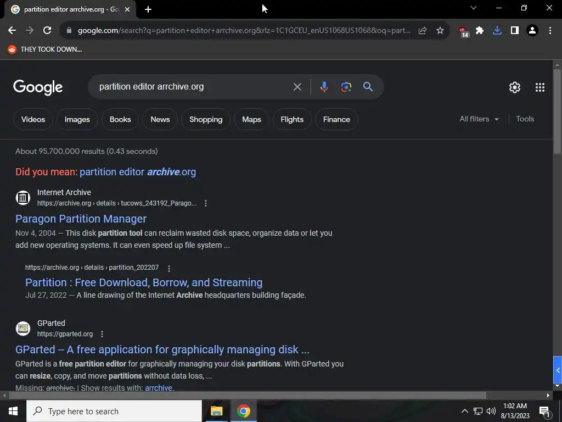This screenshot has width=562, height=422.
Task: Expand the blue side panel arrow
Action: tap(558, 370)
